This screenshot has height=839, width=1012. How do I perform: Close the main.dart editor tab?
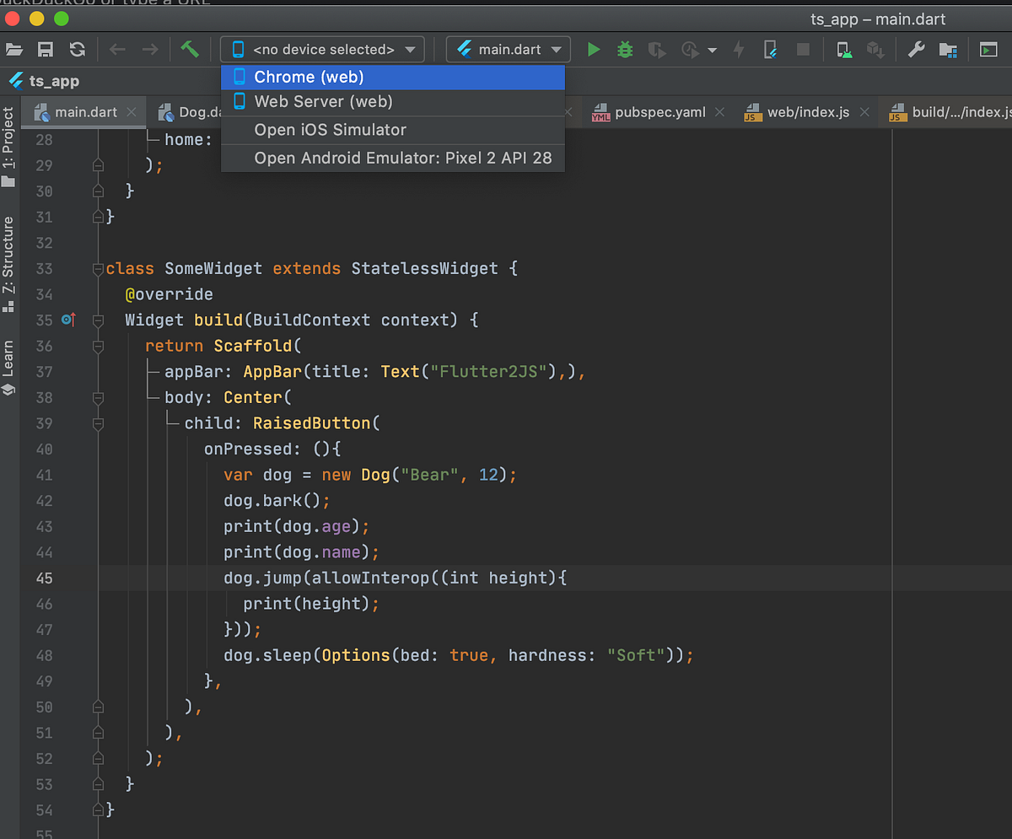132,112
